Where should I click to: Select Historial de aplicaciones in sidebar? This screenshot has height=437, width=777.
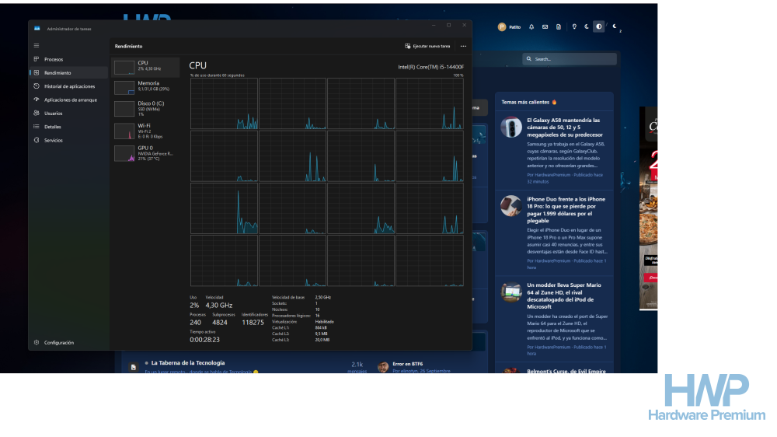click(x=68, y=86)
